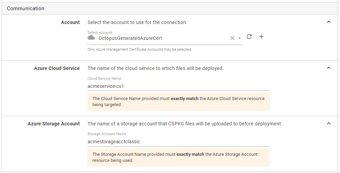
Task: Collapse the Azure Storage Account section
Action: [329, 124]
